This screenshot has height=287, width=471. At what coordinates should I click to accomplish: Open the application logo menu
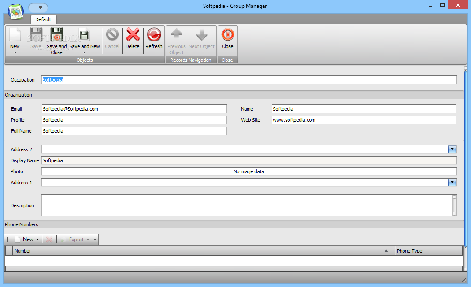coord(15,11)
